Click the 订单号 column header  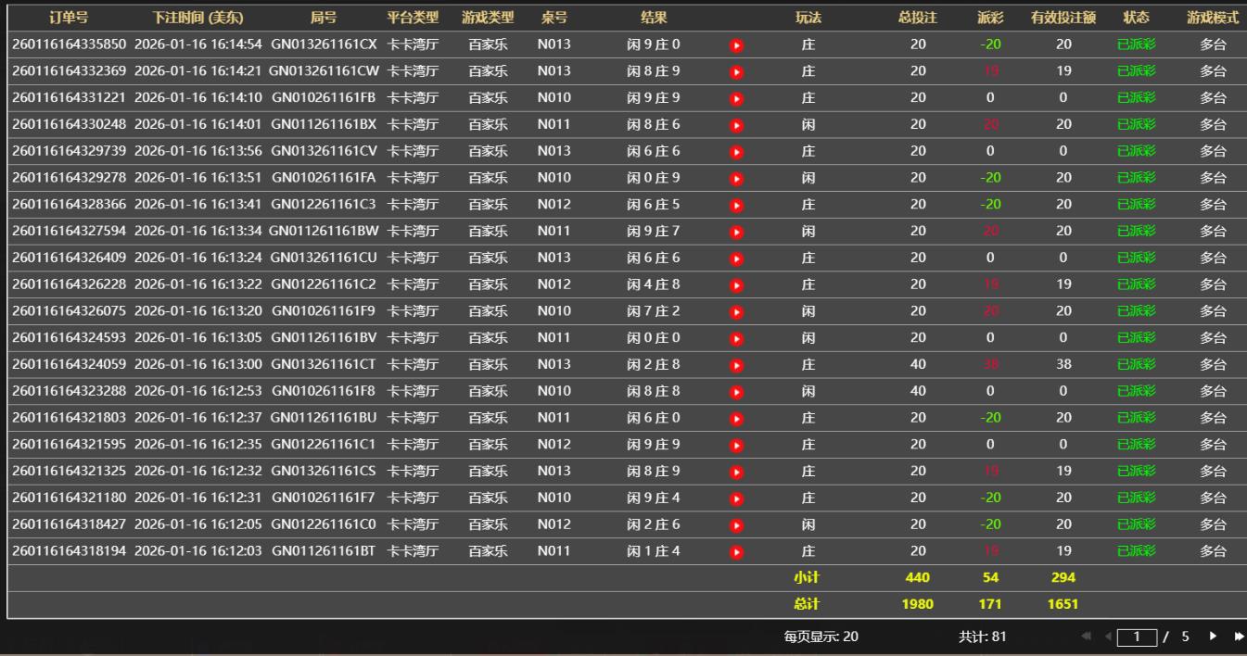pyautogui.click(x=69, y=18)
